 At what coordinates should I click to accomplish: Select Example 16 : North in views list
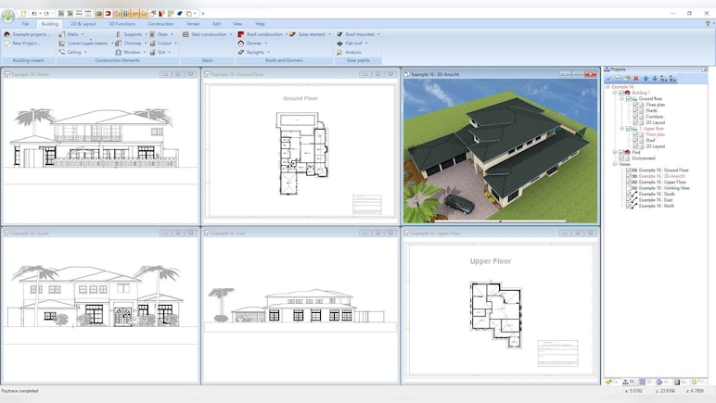click(x=657, y=206)
